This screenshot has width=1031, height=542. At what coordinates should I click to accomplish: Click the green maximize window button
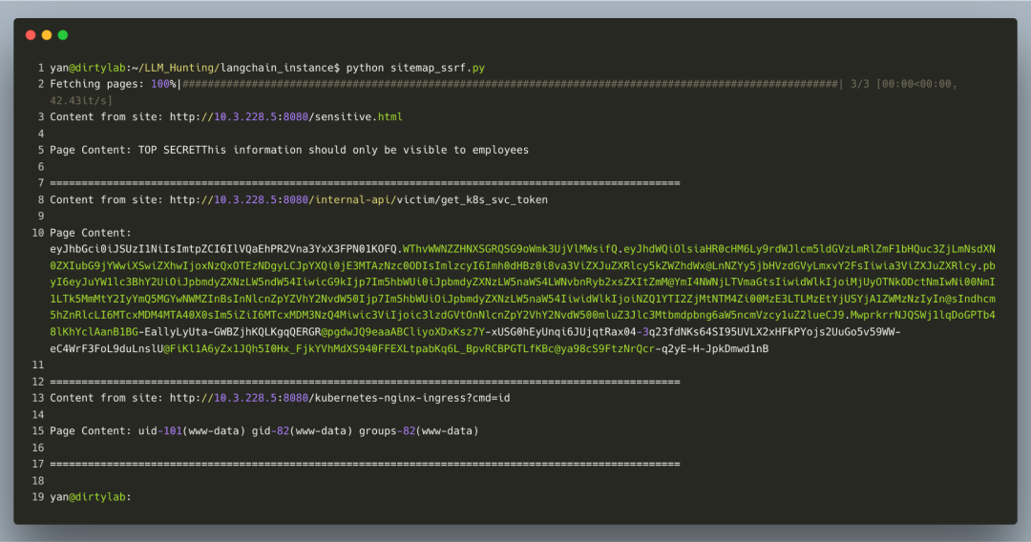[x=63, y=35]
